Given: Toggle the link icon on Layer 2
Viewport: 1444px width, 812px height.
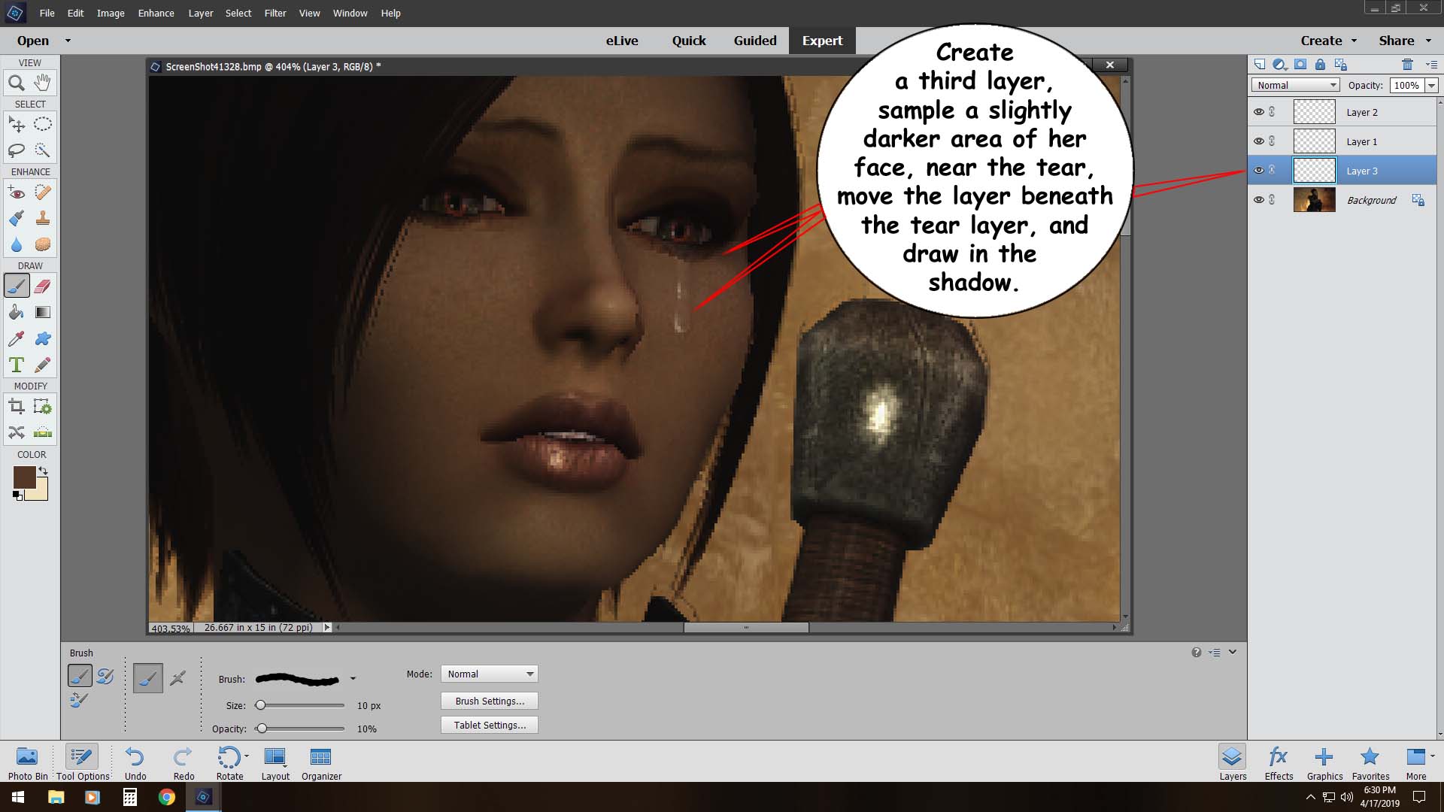Looking at the screenshot, I should pos(1272,112).
